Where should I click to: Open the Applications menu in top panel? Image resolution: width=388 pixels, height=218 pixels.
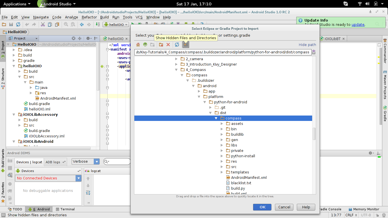[17, 4]
